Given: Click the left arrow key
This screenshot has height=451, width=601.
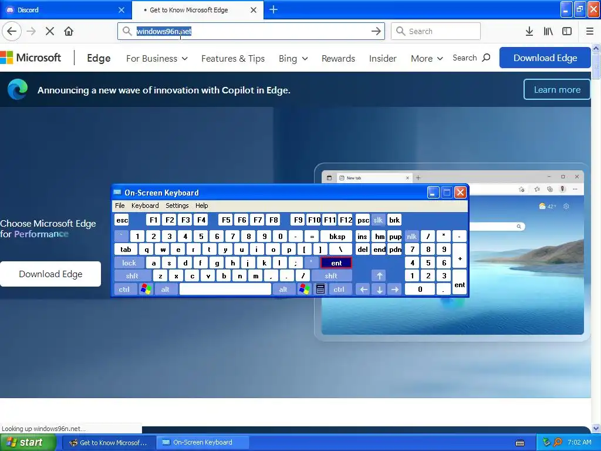Looking at the screenshot, I should tap(364, 290).
